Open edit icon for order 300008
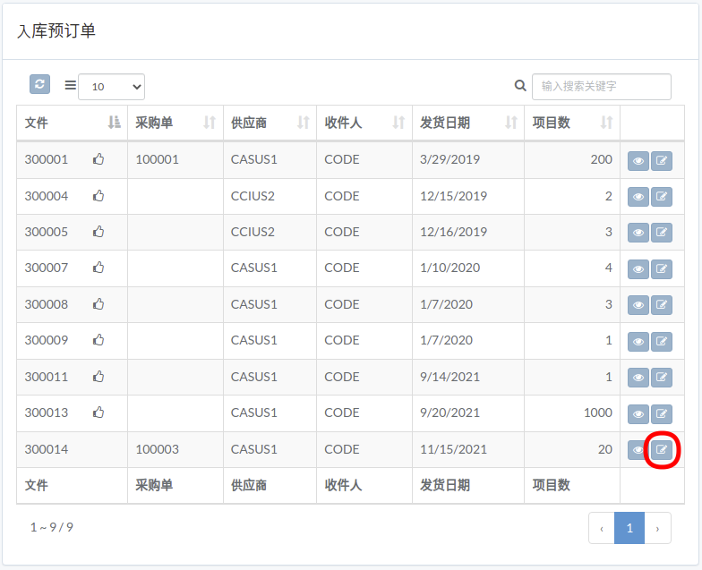The image size is (702, 570). (x=661, y=304)
